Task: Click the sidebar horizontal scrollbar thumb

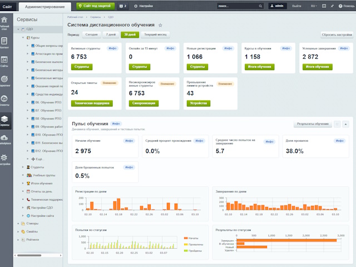Action: coord(29,255)
